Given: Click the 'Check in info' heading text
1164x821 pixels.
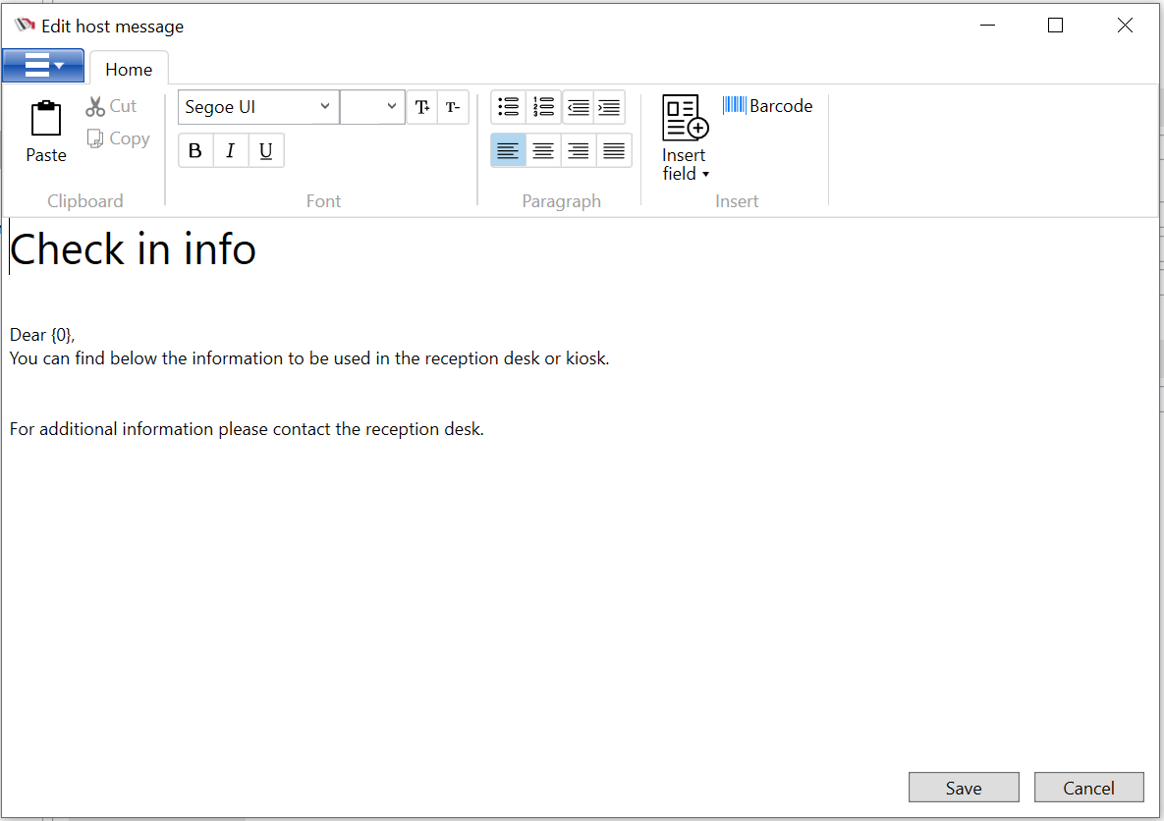Looking at the screenshot, I should (x=133, y=249).
